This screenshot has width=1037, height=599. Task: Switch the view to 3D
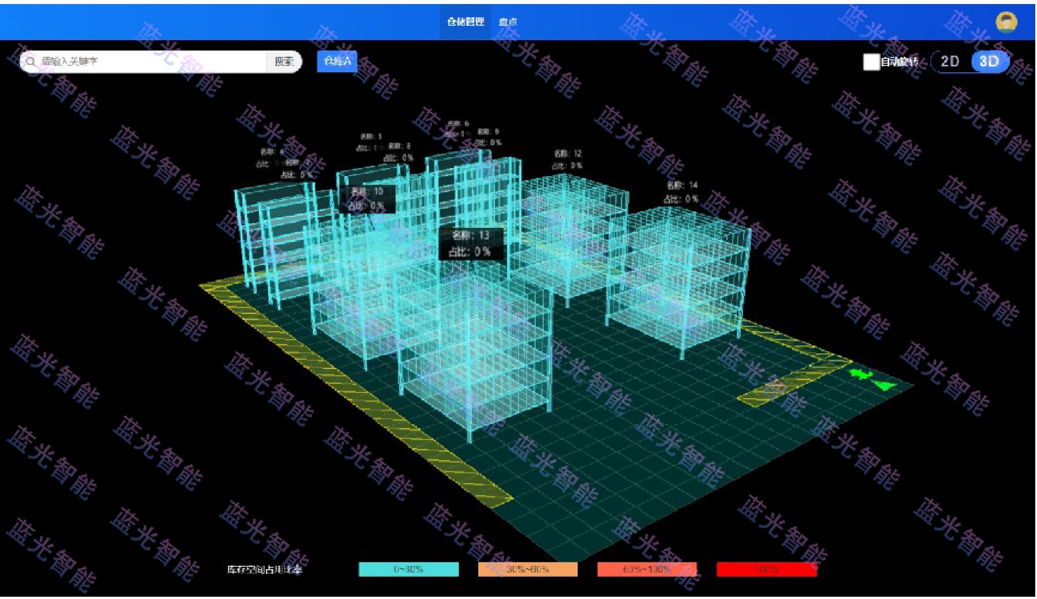pyautogui.click(x=989, y=61)
